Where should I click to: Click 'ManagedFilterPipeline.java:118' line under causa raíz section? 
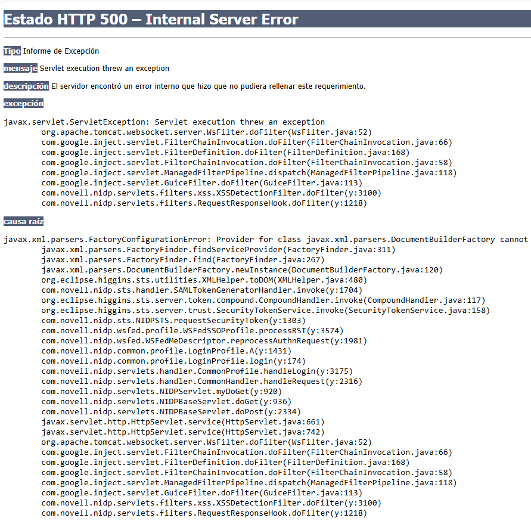click(x=249, y=483)
